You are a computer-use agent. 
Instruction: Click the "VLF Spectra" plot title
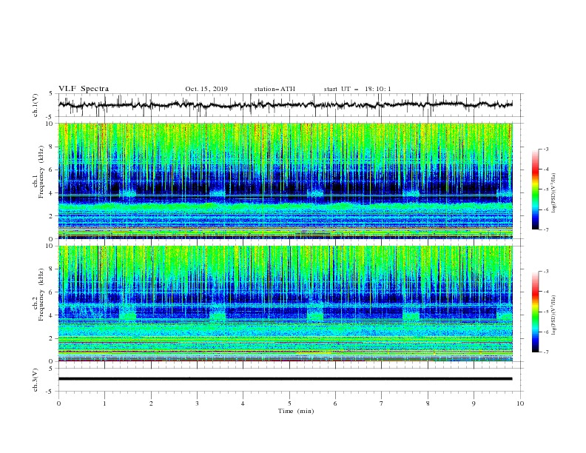point(84,89)
